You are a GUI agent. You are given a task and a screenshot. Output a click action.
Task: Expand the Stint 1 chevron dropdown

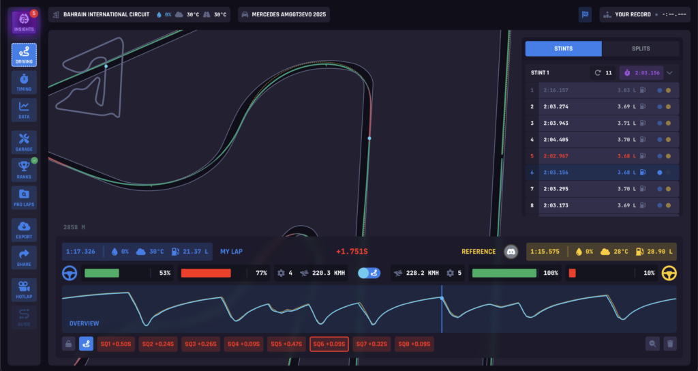pos(669,73)
